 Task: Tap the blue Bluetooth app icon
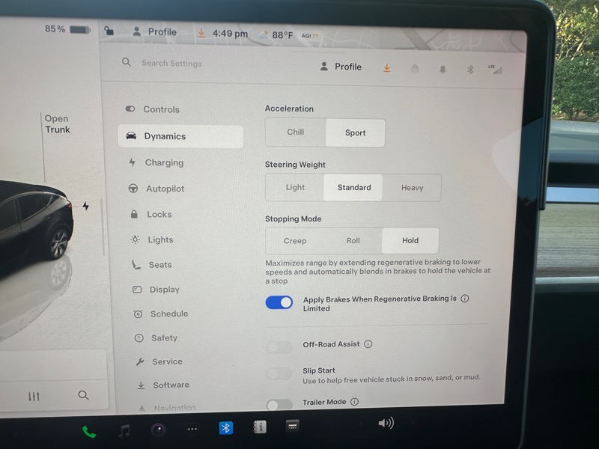click(x=225, y=428)
